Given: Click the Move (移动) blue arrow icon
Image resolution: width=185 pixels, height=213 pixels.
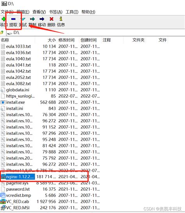Looking at the screenshot, I should [x=42, y=19].
